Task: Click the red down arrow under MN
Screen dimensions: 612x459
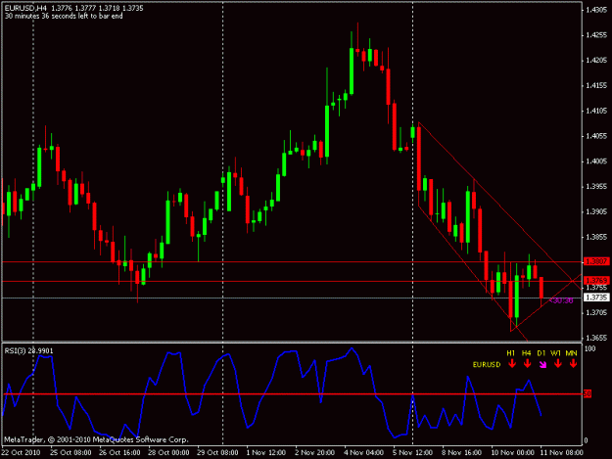Action: (573, 364)
